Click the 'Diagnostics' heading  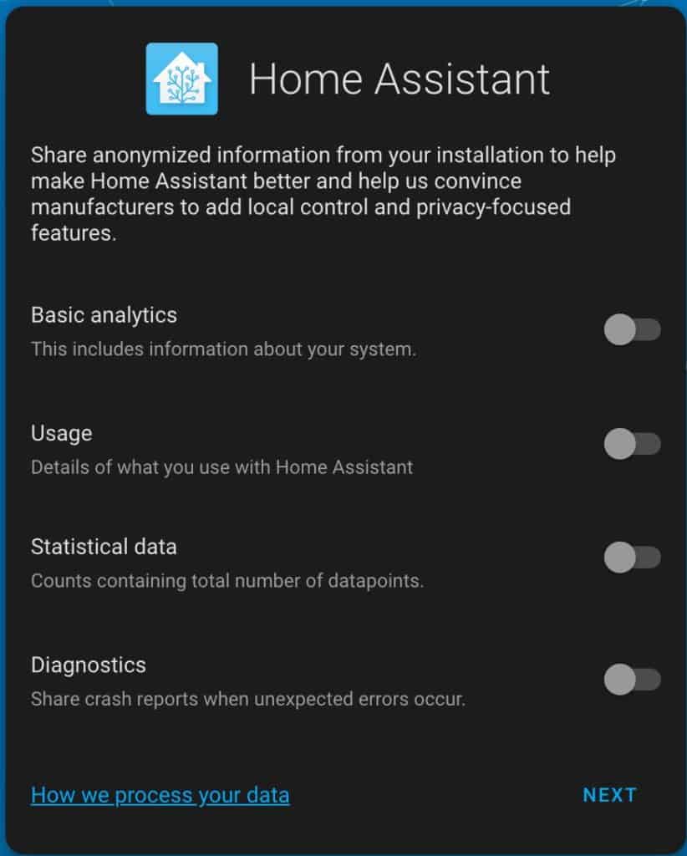click(x=89, y=665)
